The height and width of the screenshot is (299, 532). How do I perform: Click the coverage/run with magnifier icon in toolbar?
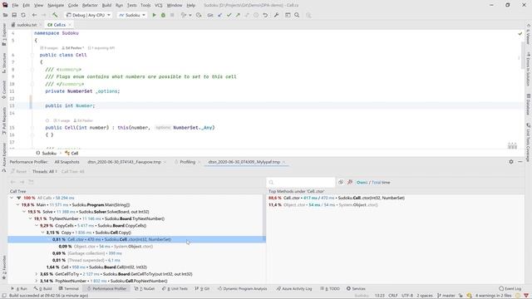pyautogui.click(x=199, y=15)
